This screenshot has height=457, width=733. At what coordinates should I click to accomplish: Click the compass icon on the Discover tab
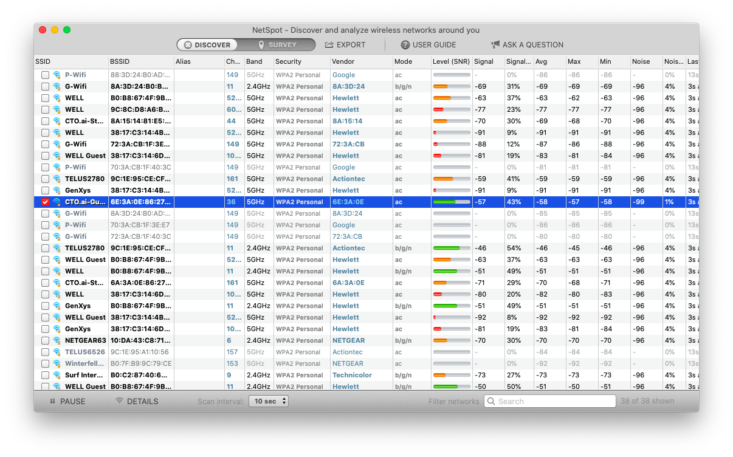(188, 45)
